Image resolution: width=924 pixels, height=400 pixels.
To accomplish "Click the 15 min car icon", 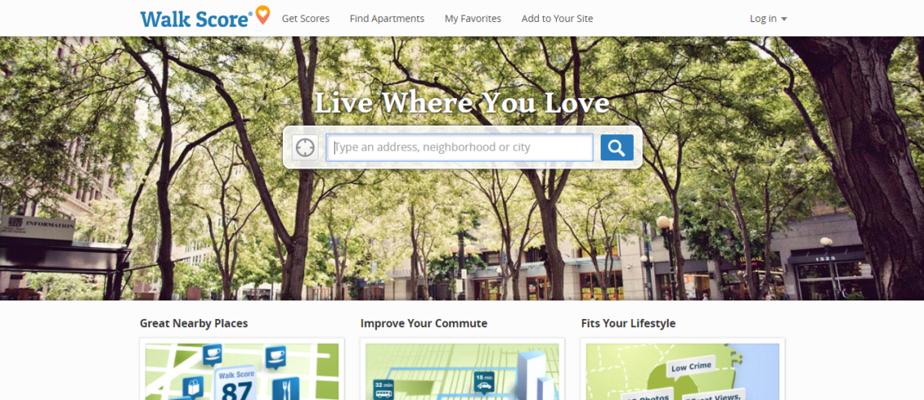I will (x=485, y=382).
